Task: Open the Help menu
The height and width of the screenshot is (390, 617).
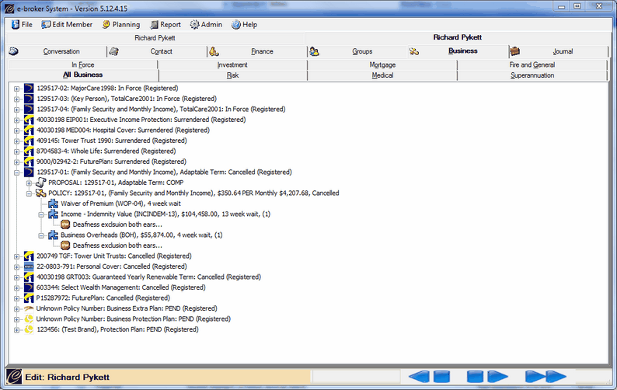Action: click(244, 24)
